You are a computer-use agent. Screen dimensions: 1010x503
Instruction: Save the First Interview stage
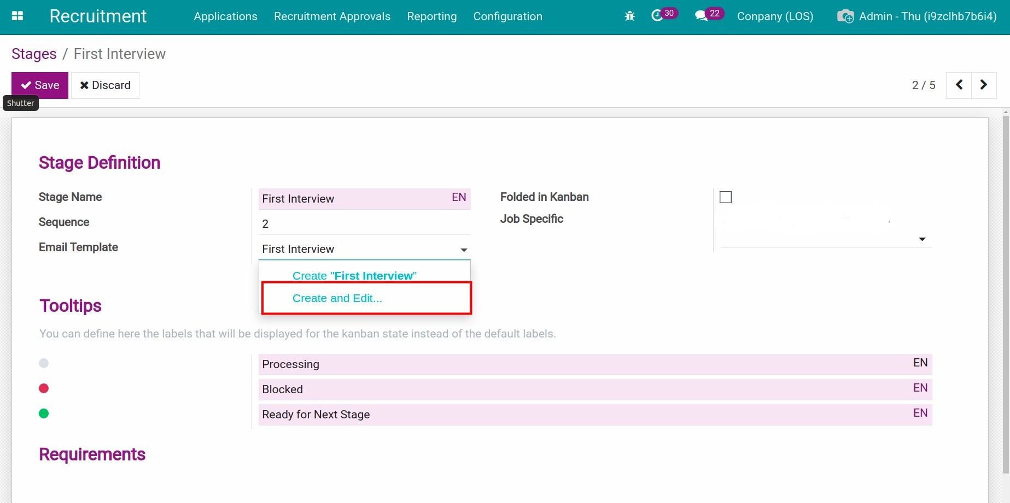(x=39, y=85)
